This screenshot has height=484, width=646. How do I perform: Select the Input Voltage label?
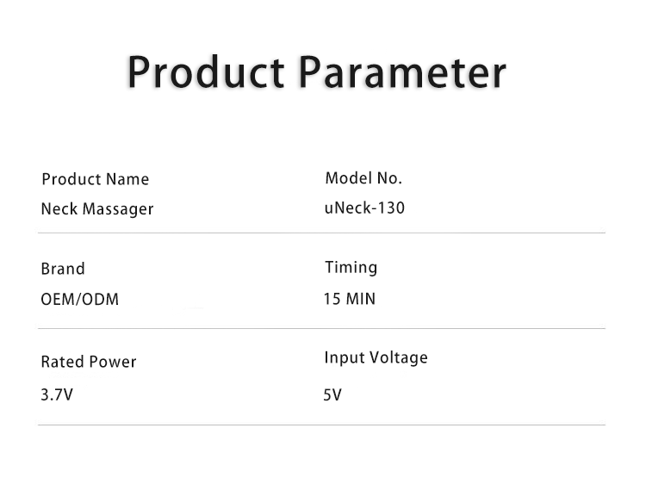(x=376, y=357)
